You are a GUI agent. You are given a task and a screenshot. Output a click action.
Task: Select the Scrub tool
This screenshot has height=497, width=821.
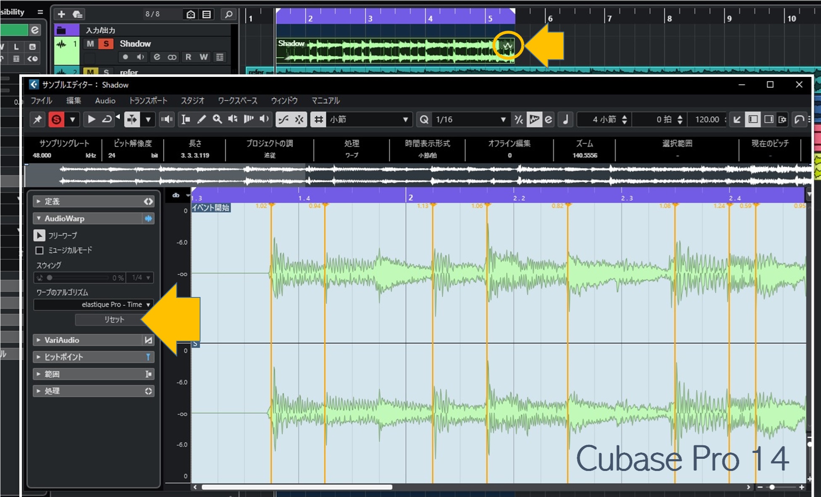click(x=248, y=120)
